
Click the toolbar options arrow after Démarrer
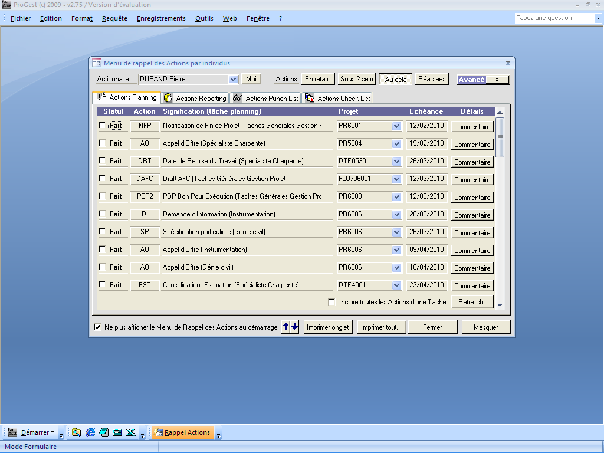tap(61, 435)
